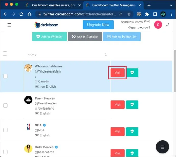Select the WholesomeMemes row checkbox
The width and height of the screenshot is (176, 157).
point(5,76)
